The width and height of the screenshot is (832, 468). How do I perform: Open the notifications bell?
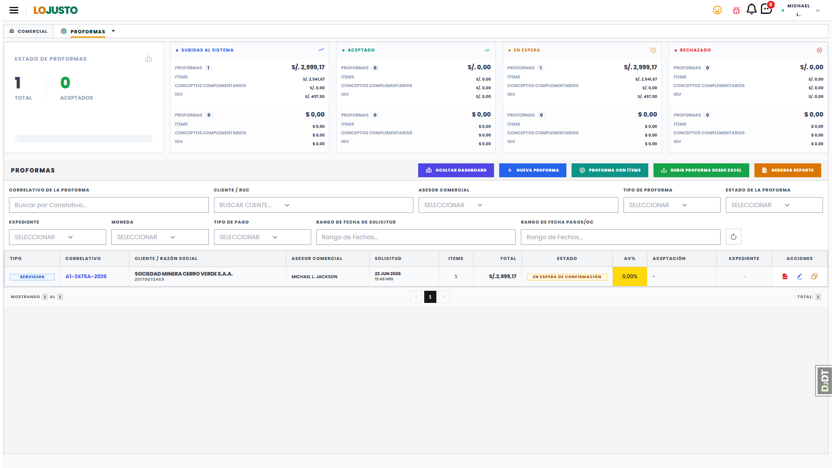tap(751, 9)
